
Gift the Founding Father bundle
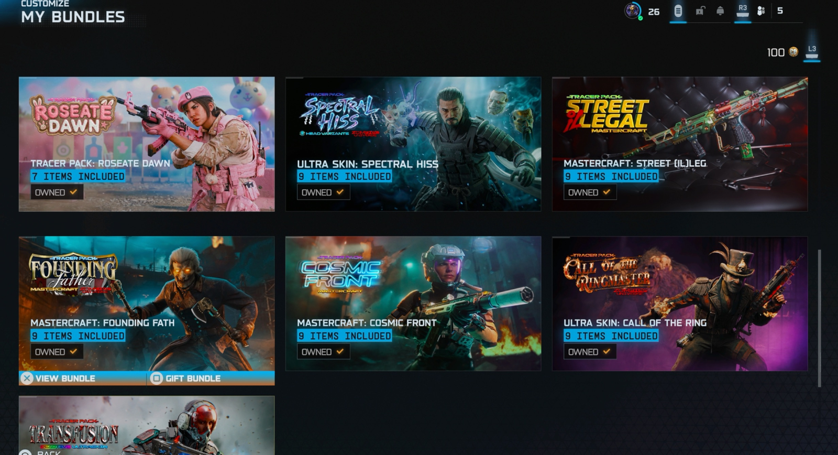click(211, 378)
